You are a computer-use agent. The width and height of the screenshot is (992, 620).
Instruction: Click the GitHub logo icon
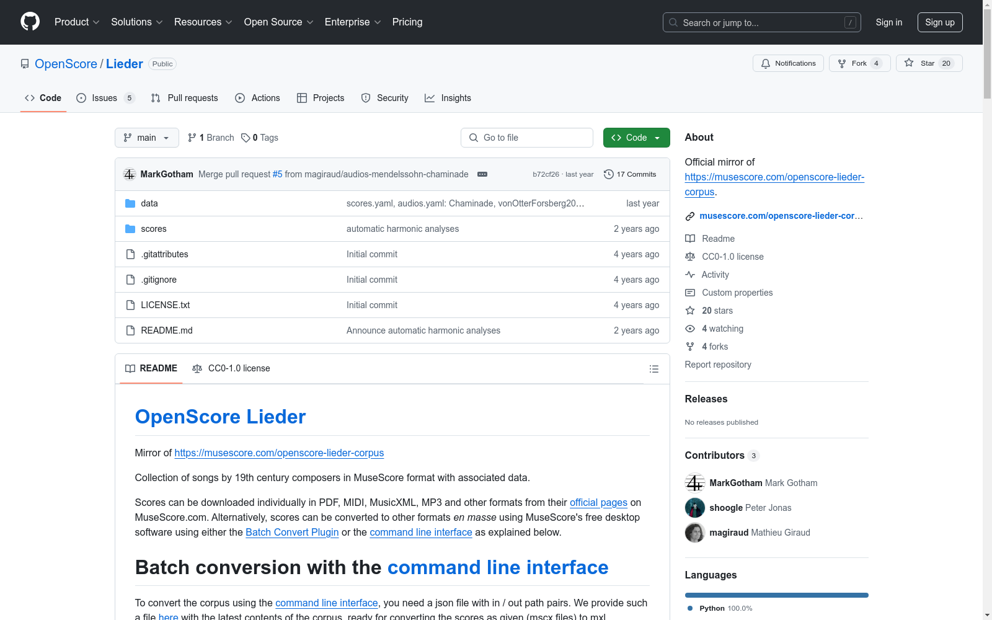30,22
